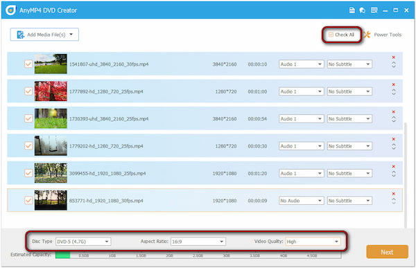Remove 1730393-uhd_3840_2160_25fps.mp4 with red X

pos(394,112)
